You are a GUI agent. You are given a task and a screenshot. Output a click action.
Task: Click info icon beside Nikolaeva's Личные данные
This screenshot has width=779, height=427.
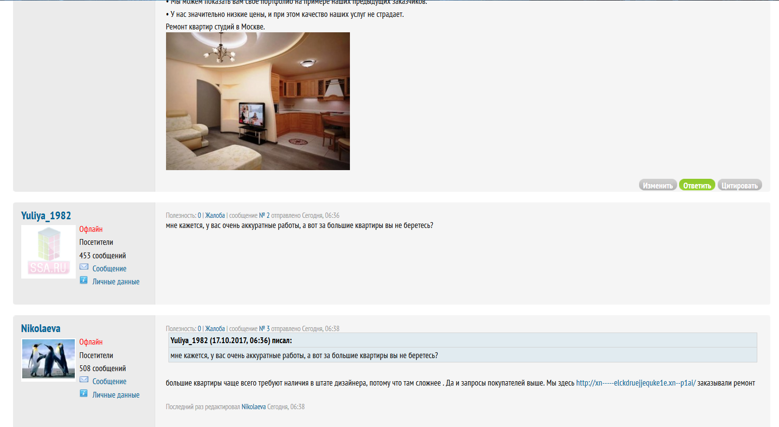click(83, 393)
